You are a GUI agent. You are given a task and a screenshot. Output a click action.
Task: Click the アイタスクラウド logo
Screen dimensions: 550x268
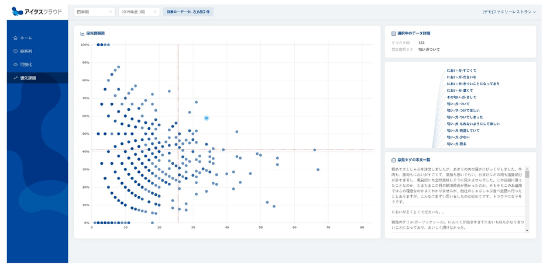36,11
